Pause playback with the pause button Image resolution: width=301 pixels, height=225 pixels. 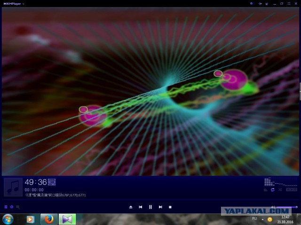(150, 207)
